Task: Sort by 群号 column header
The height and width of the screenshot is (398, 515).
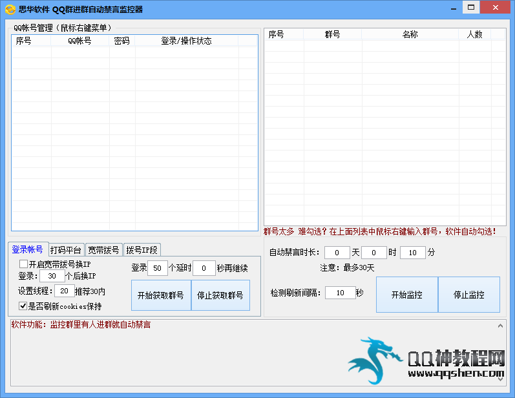Action: (x=332, y=34)
